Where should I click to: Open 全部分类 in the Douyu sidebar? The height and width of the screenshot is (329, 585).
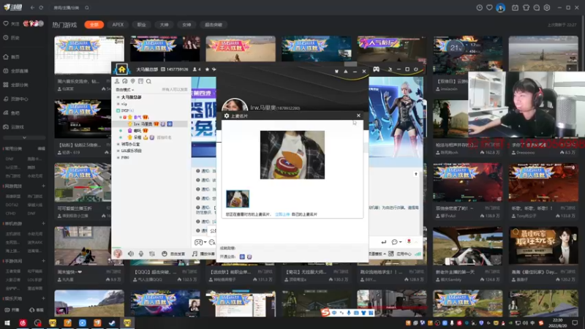[x=15, y=85]
